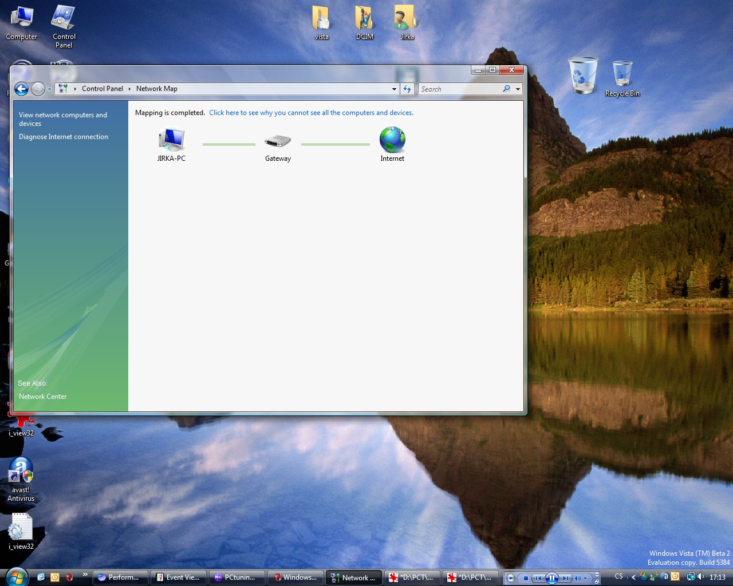Open the search options dropdown arrow
The width and height of the screenshot is (733, 586).
tap(518, 89)
